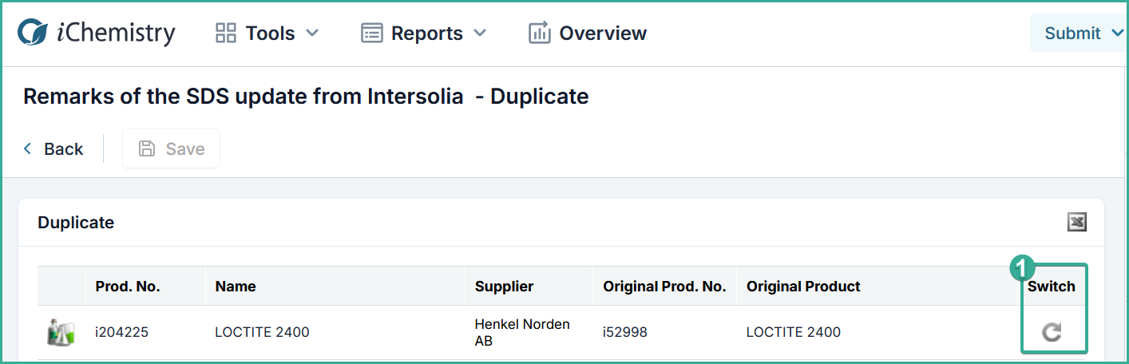Click the Reports chevron arrow
This screenshot has width=1129, height=364.
[x=480, y=34]
